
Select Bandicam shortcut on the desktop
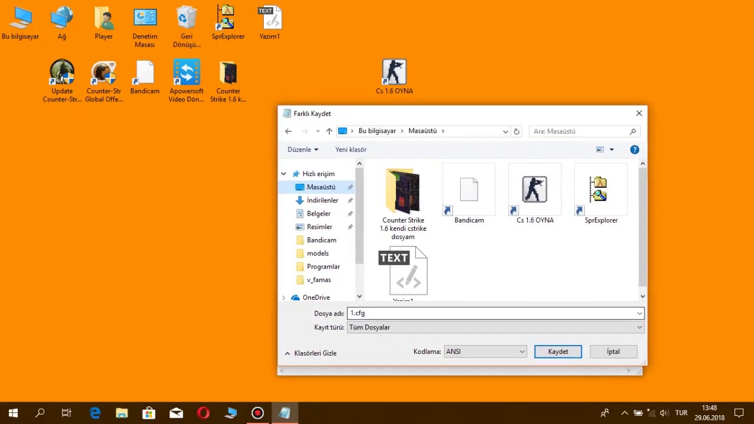click(145, 78)
